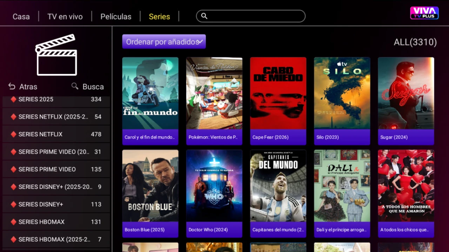Click the Doctor Who (2024) title label
449x252 pixels.
pyautogui.click(x=208, y=230)
